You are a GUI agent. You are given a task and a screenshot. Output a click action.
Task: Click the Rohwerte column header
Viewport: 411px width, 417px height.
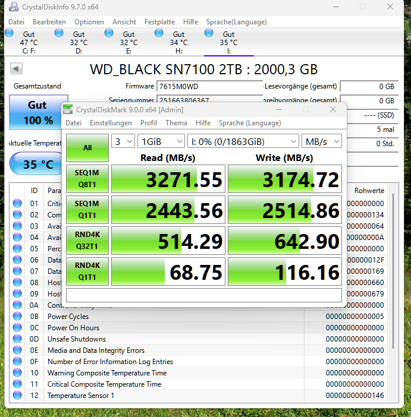pos(369,191)
